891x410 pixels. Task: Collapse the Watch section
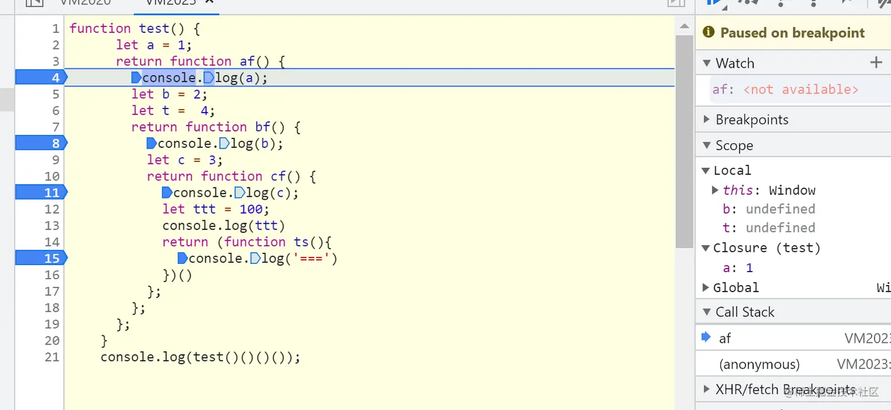pyautogui.click(x=707, y=63)
